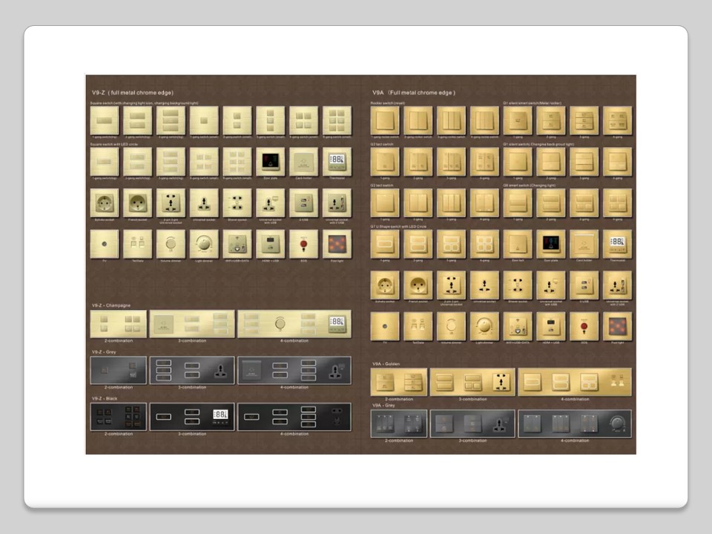Click the V9A French socket image
This screenshot has height=534, width=712.
[418, 284]
